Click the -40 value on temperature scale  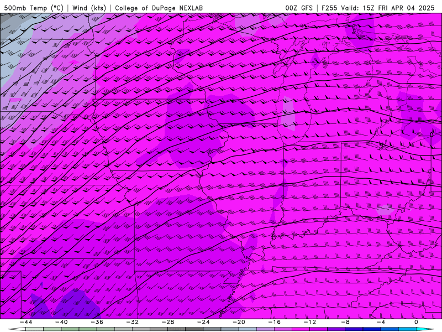[61, 322]
